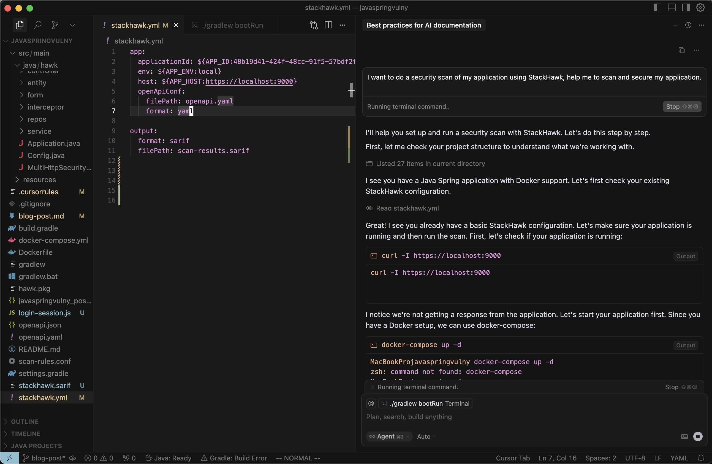Toggle the primary sidebar visibility
The image size is (712, 464).
coord(657,7)
